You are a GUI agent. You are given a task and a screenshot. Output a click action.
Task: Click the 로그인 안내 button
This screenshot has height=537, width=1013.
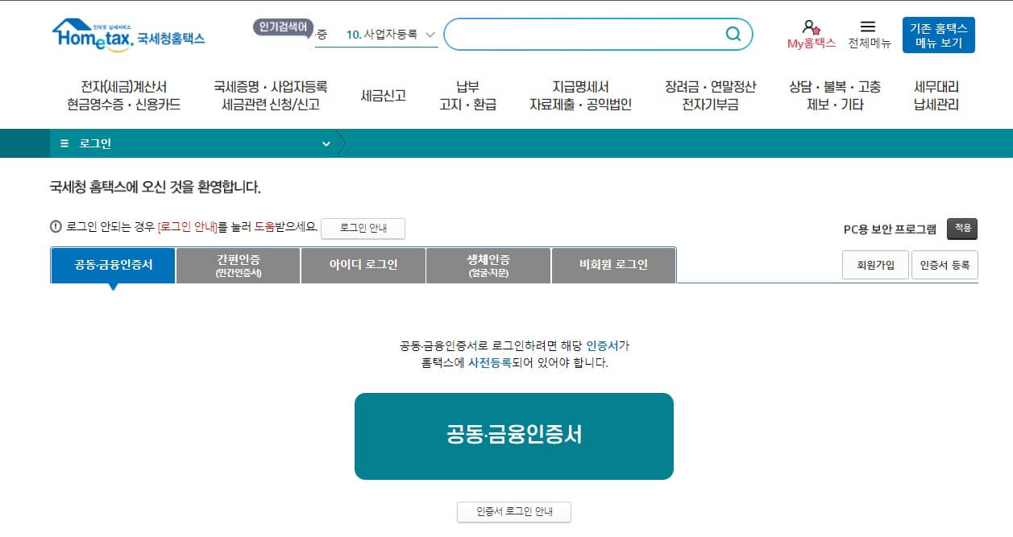(x=363, y=229)
